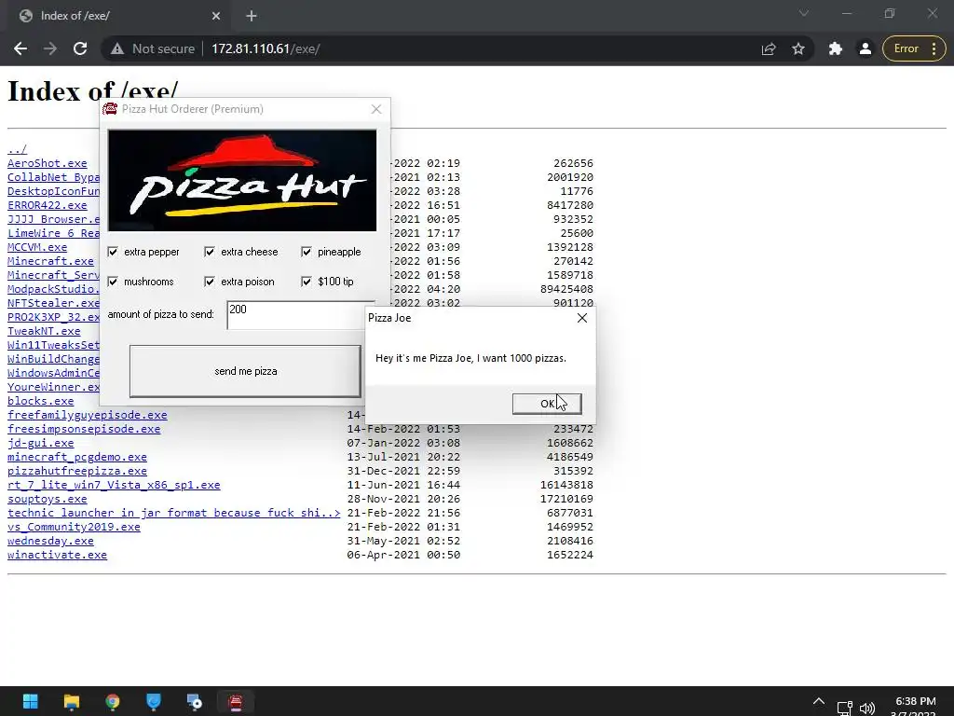This screenshot has width=954, height=716.
Task: Open winactivate.exe link
Action: click(x=57, y=556)
